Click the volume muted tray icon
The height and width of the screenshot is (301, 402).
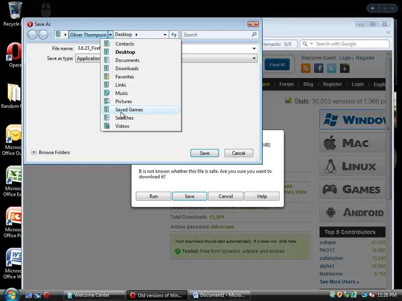(x=372, y=295)
